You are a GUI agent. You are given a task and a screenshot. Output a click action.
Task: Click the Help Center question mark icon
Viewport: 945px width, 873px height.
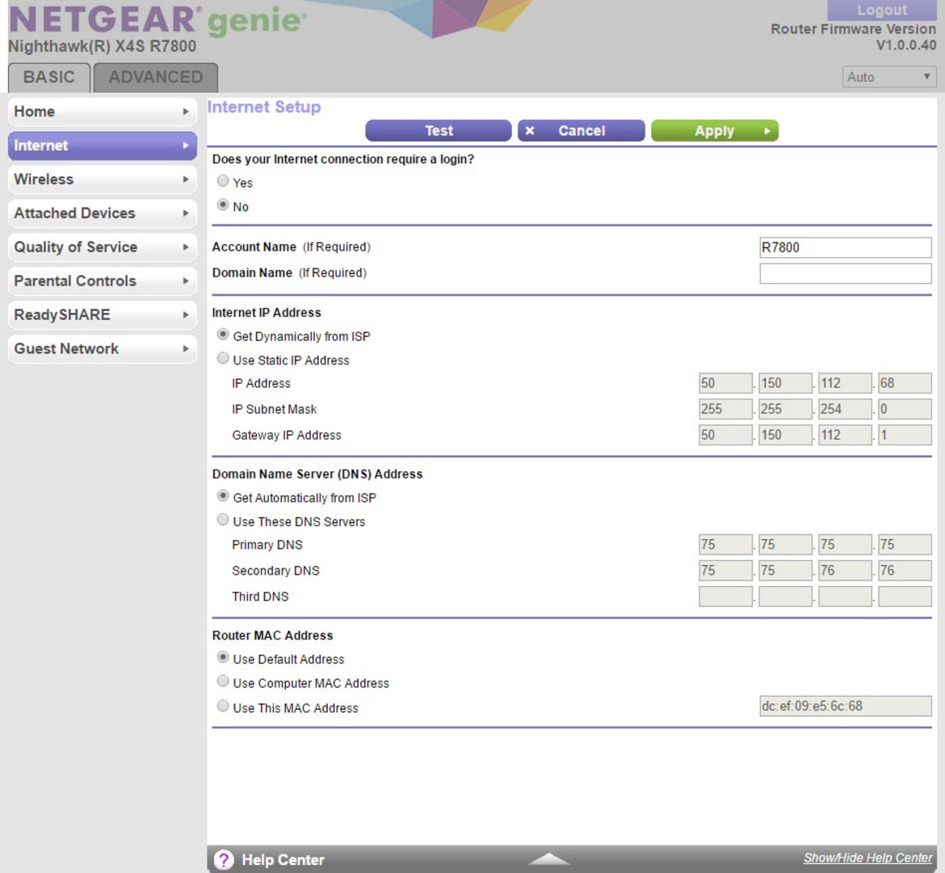pos(224,860)
